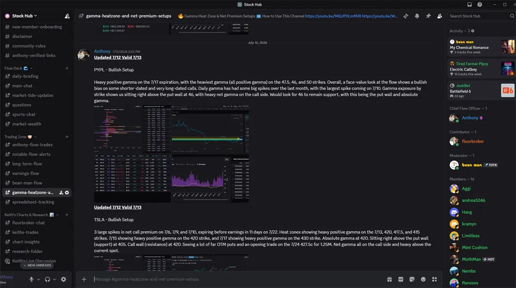Open the anthony-flow-trades channel
The image size is (516, 288).
37,145
